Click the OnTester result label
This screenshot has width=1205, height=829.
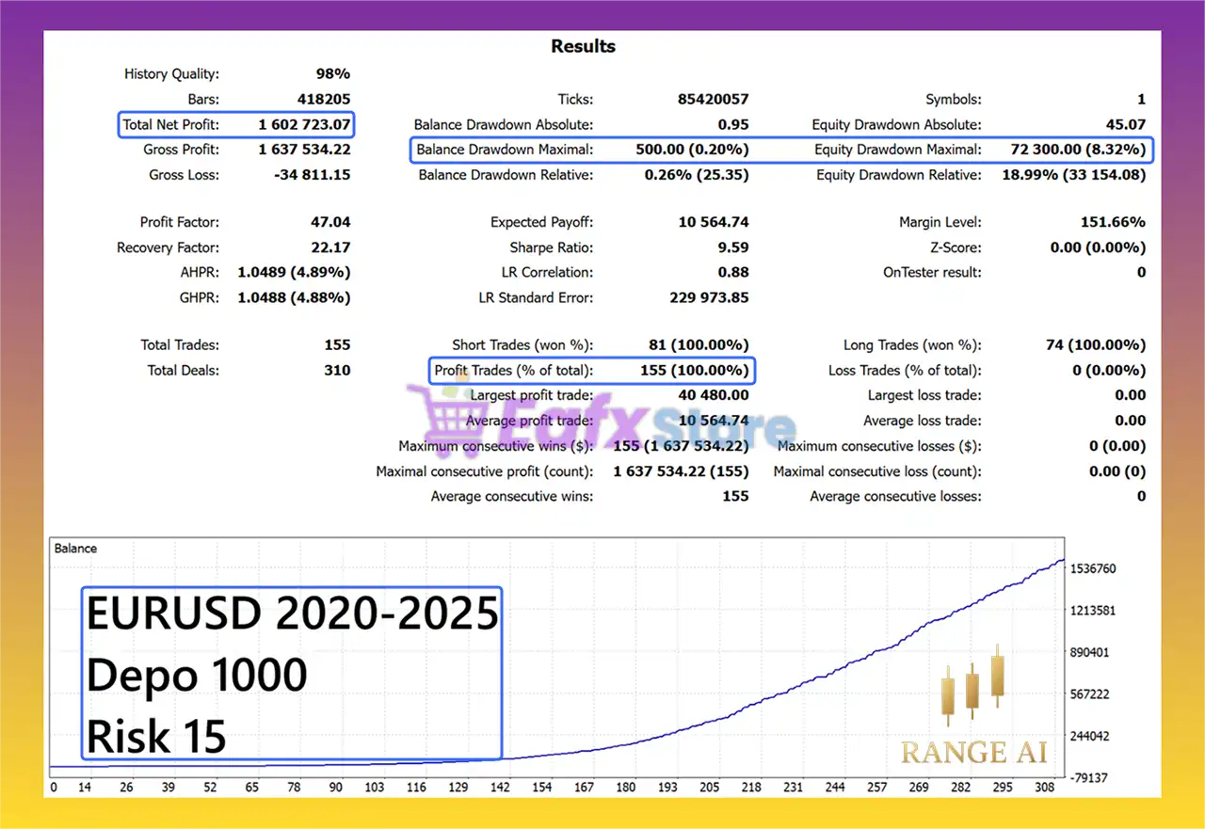click(931, 272)
